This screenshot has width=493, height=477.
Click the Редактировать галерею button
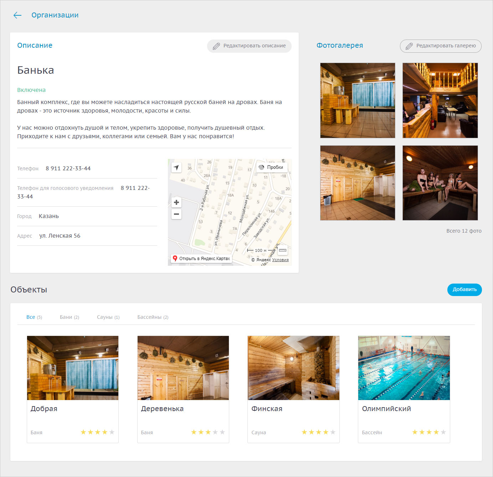pyautogui.click(x=441, y=46)
